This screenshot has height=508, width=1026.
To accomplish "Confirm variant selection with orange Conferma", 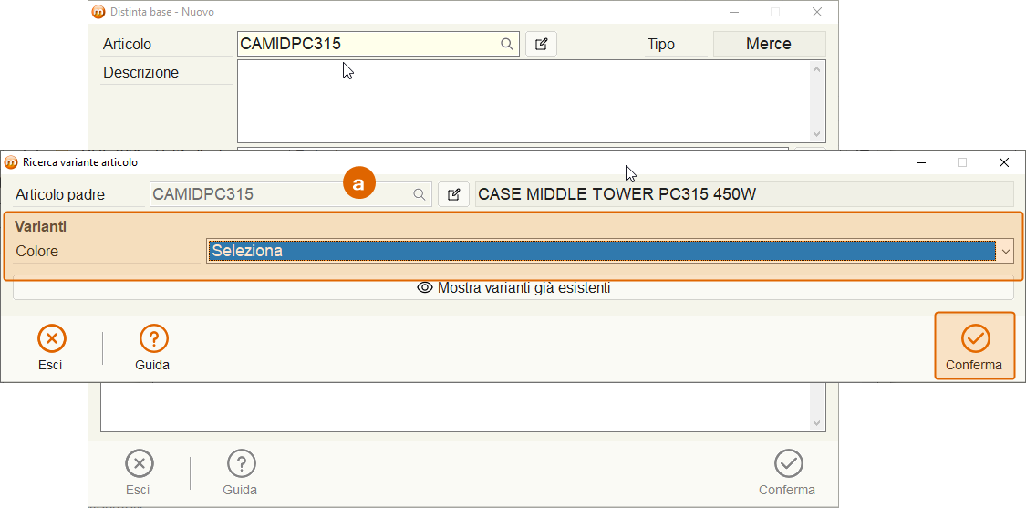I will coord(974,347).
